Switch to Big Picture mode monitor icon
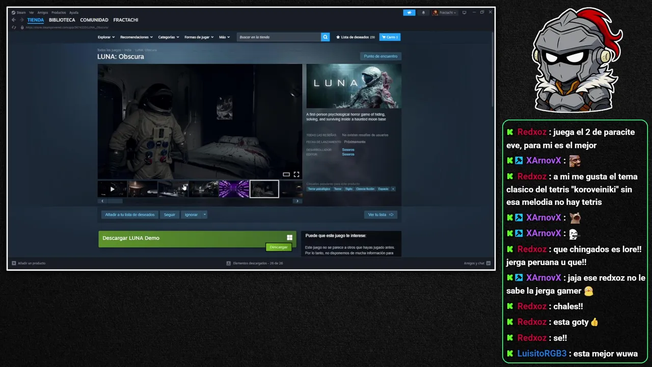 pyautogui.click(x=464, y=12)
